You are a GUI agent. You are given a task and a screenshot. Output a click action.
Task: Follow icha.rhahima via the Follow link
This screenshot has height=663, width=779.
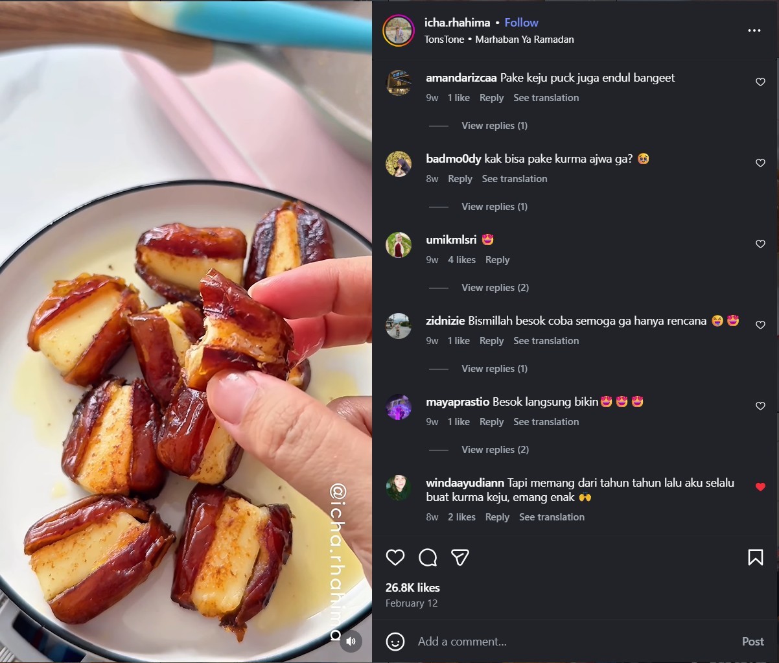click(521, 22)
